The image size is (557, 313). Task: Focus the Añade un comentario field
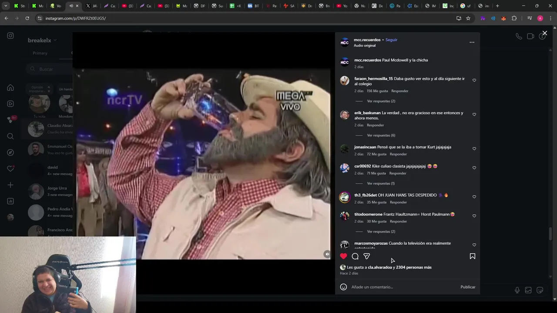[404, 287]
